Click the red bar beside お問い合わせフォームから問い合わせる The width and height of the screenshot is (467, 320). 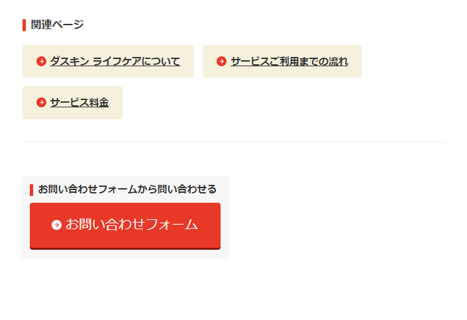31,189
